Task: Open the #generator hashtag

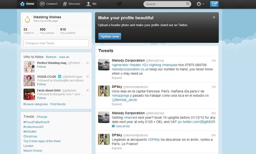Action: tap(120, 65)
